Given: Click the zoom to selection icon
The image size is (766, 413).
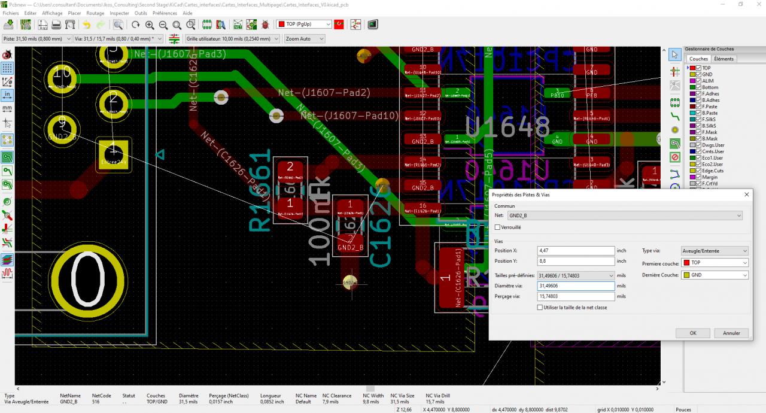Looking at the screenshot, I should 191,25.
